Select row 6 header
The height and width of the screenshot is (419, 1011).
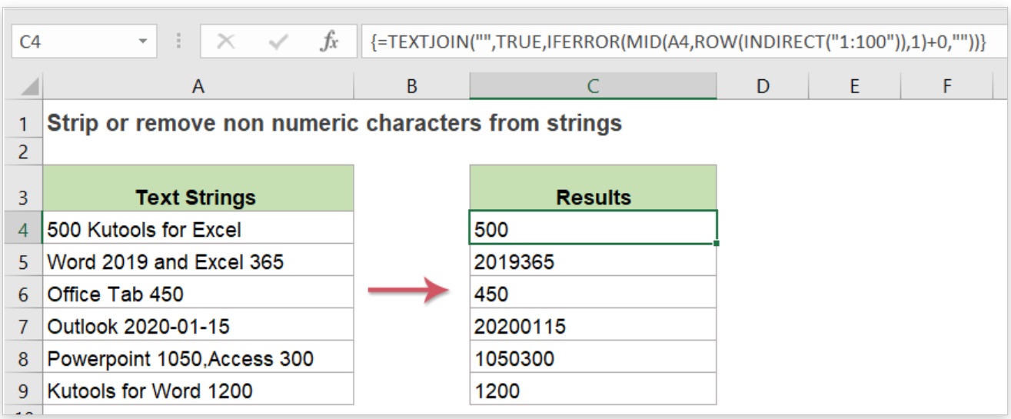(x=23, y=294)
